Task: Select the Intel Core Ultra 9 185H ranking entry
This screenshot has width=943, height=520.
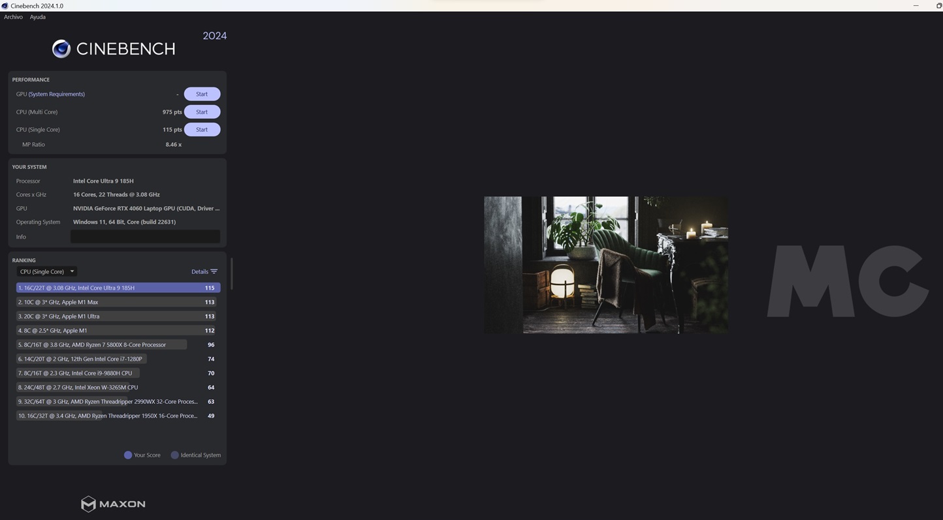Action: 118,288
